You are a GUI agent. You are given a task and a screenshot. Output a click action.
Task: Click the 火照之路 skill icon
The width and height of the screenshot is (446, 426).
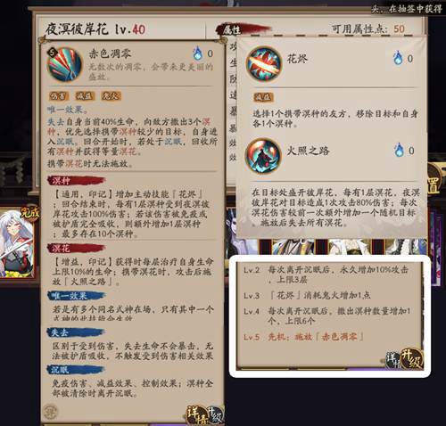[x=263, y=156]
